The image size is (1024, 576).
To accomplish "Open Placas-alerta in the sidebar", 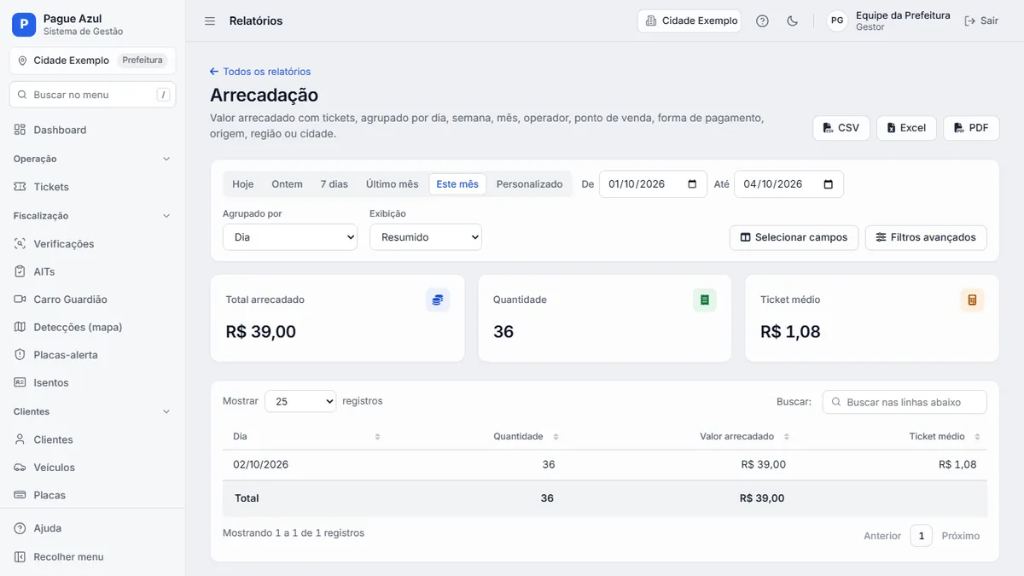I will 92,355.
